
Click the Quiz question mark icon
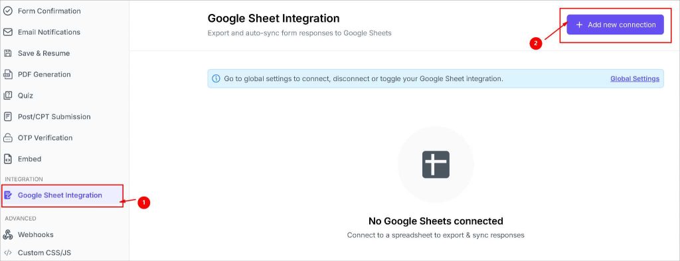[8, 96]
